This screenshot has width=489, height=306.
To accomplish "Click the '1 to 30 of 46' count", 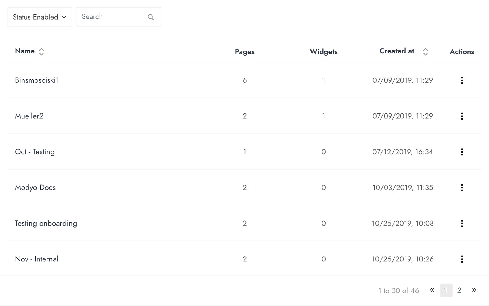I will pos(398,291).
